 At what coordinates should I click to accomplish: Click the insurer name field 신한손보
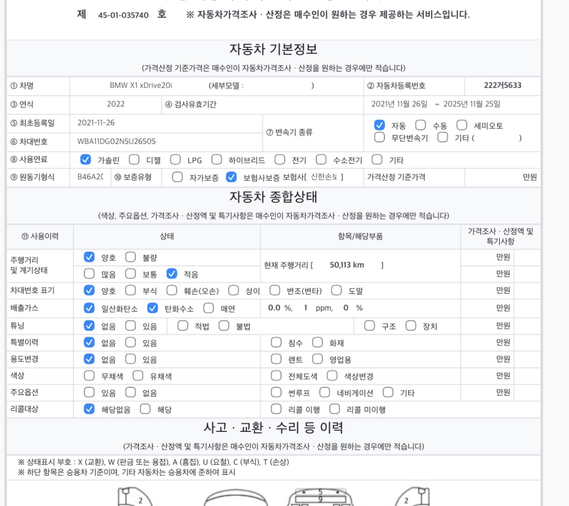[324, 177]
